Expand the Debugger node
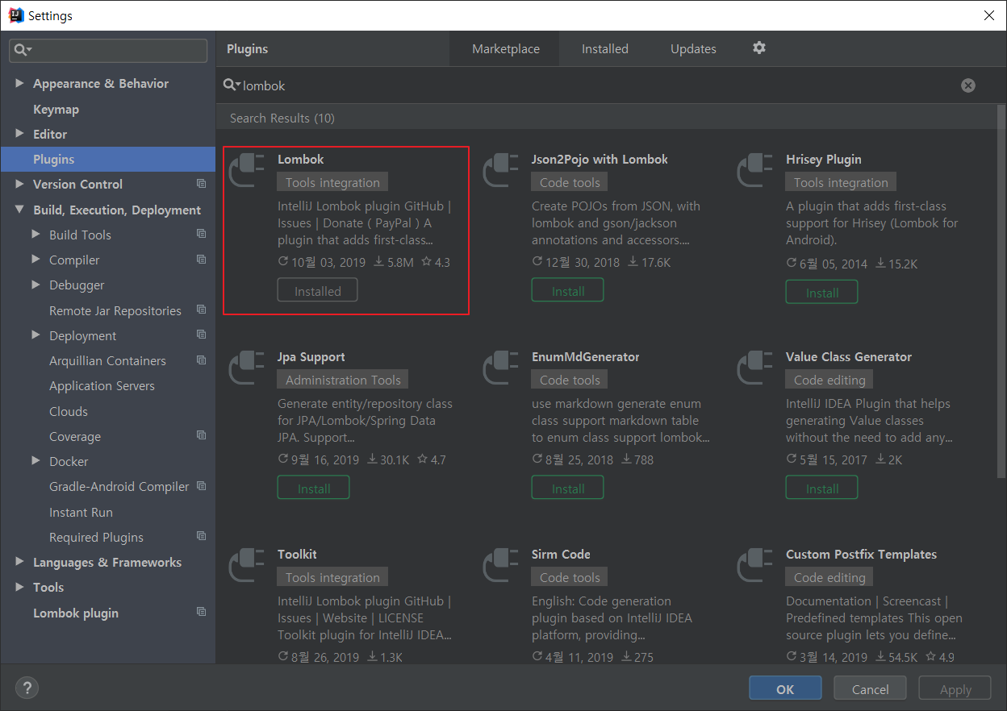1007x711 pixels. pyautogui.click(x=36, y=285)
